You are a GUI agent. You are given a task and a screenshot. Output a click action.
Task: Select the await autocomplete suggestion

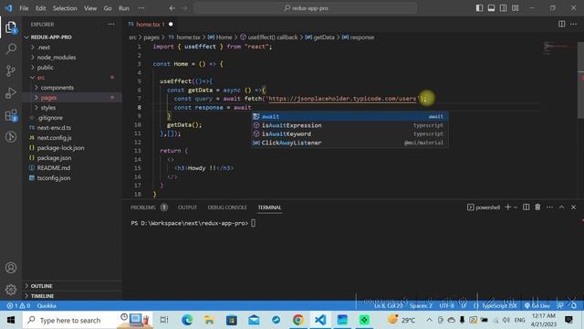click(349, 116)
